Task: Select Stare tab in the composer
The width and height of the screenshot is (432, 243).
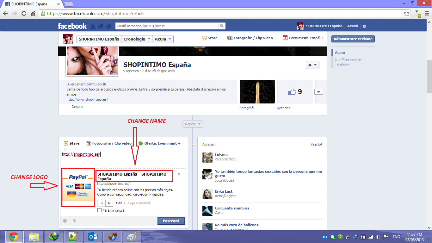Action: [x=71, y=143]
